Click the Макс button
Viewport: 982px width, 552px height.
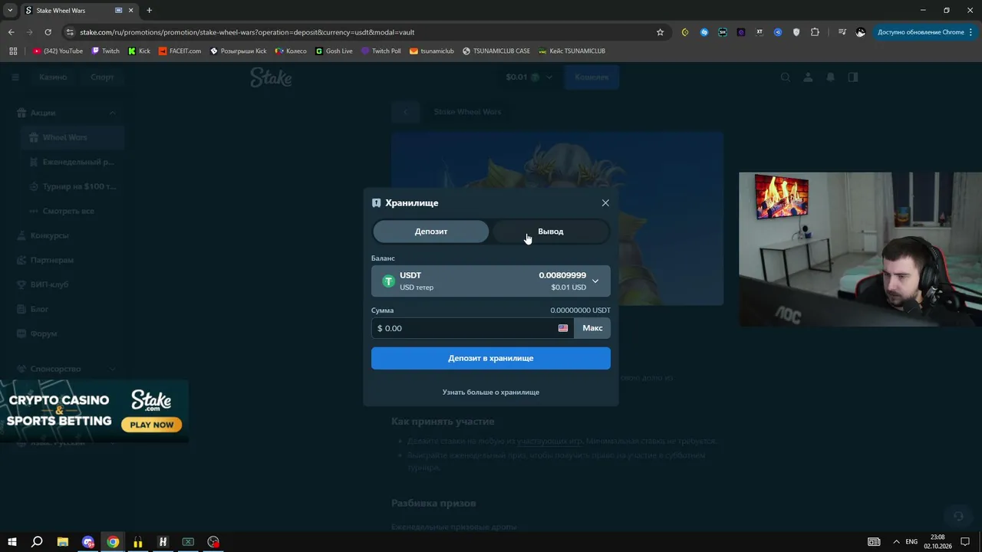click(592, 328)
